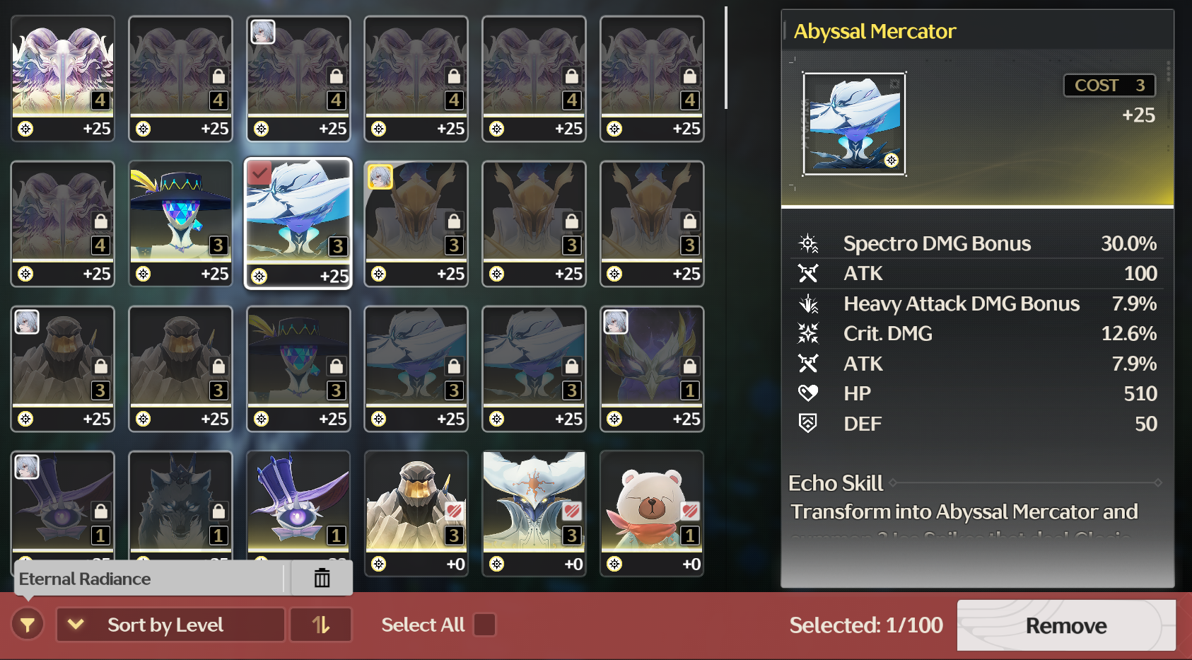Click the Spectro DMG Bonus stat icon
The image size is (1192, 660).
click(808, 243)
